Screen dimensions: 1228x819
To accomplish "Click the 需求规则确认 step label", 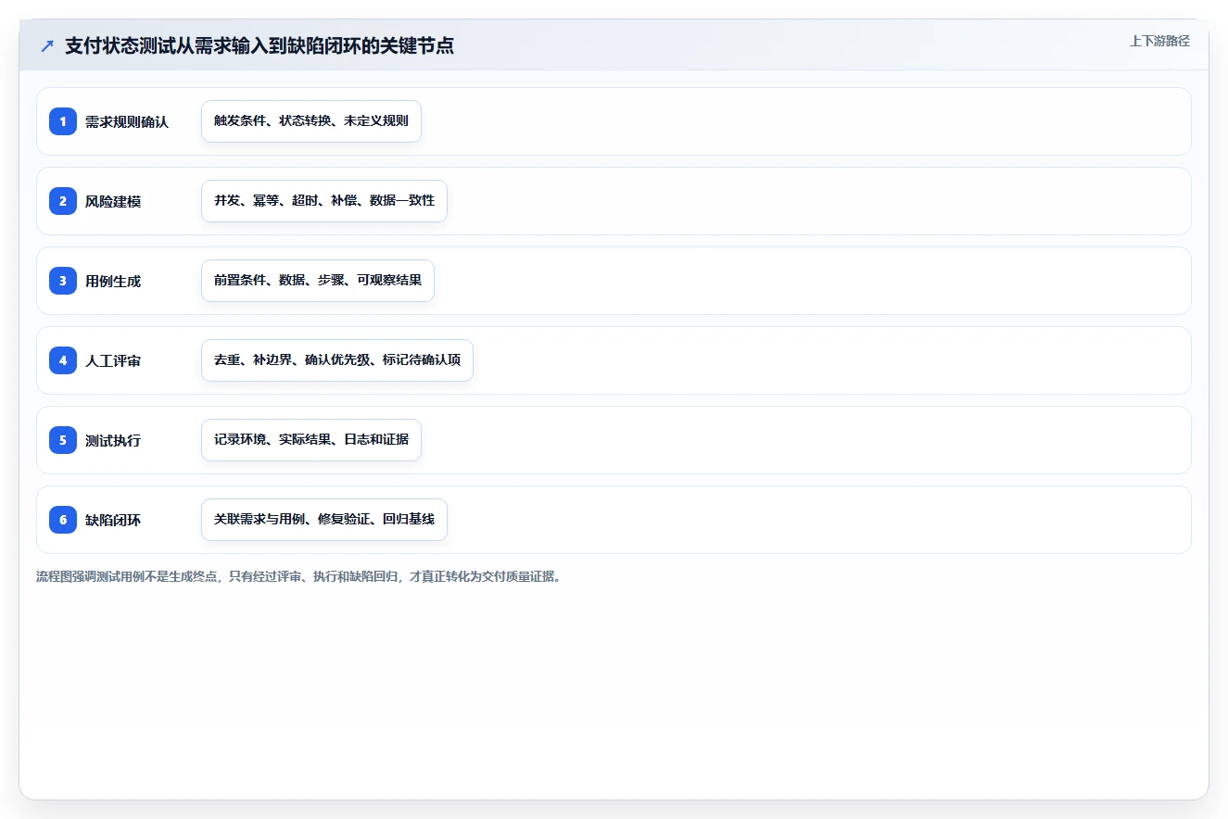I will 127,121.
